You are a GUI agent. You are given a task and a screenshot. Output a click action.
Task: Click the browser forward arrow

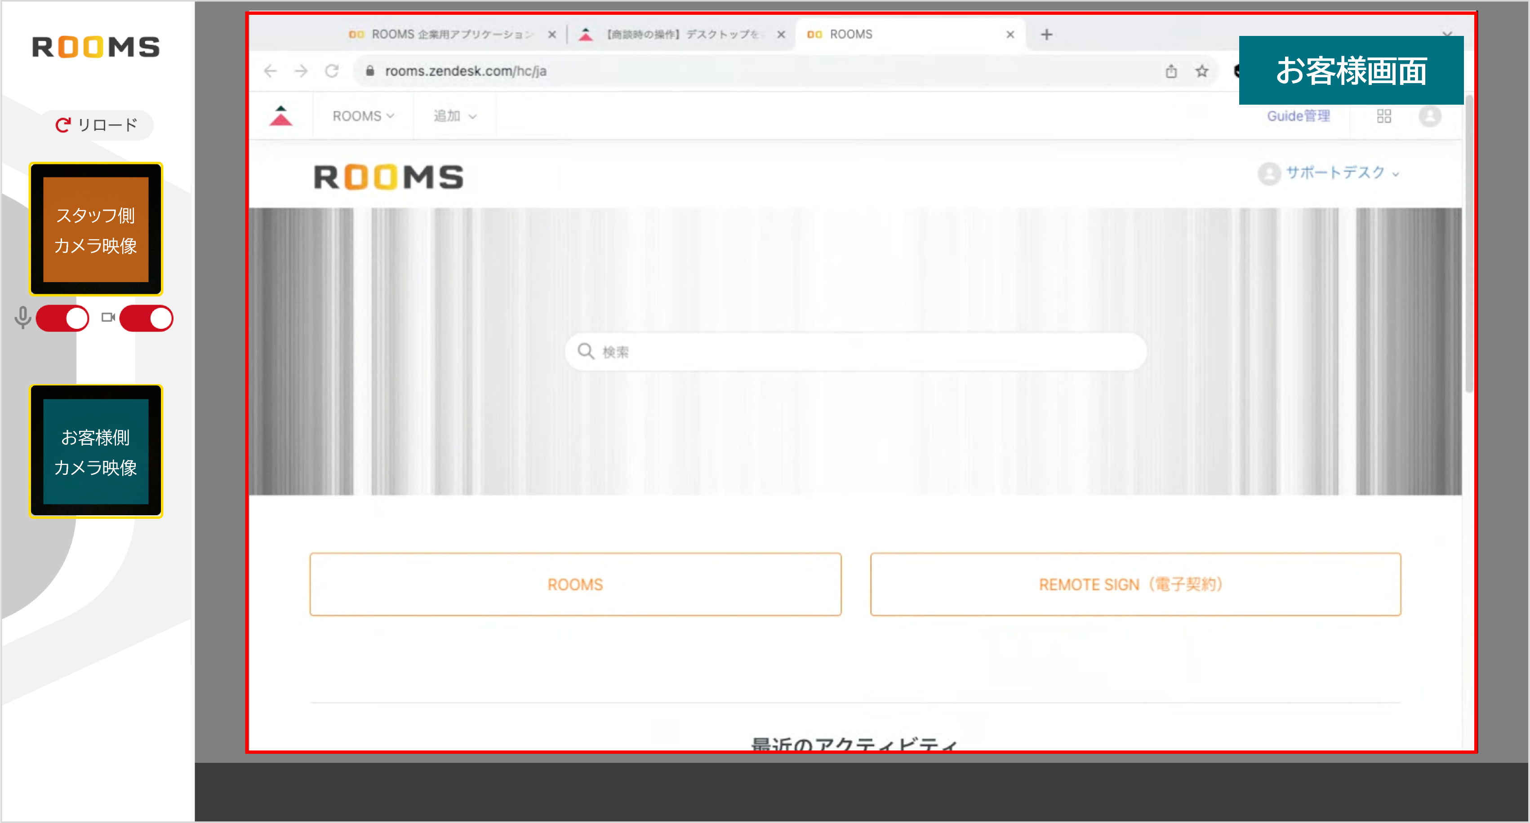(302, 71)
